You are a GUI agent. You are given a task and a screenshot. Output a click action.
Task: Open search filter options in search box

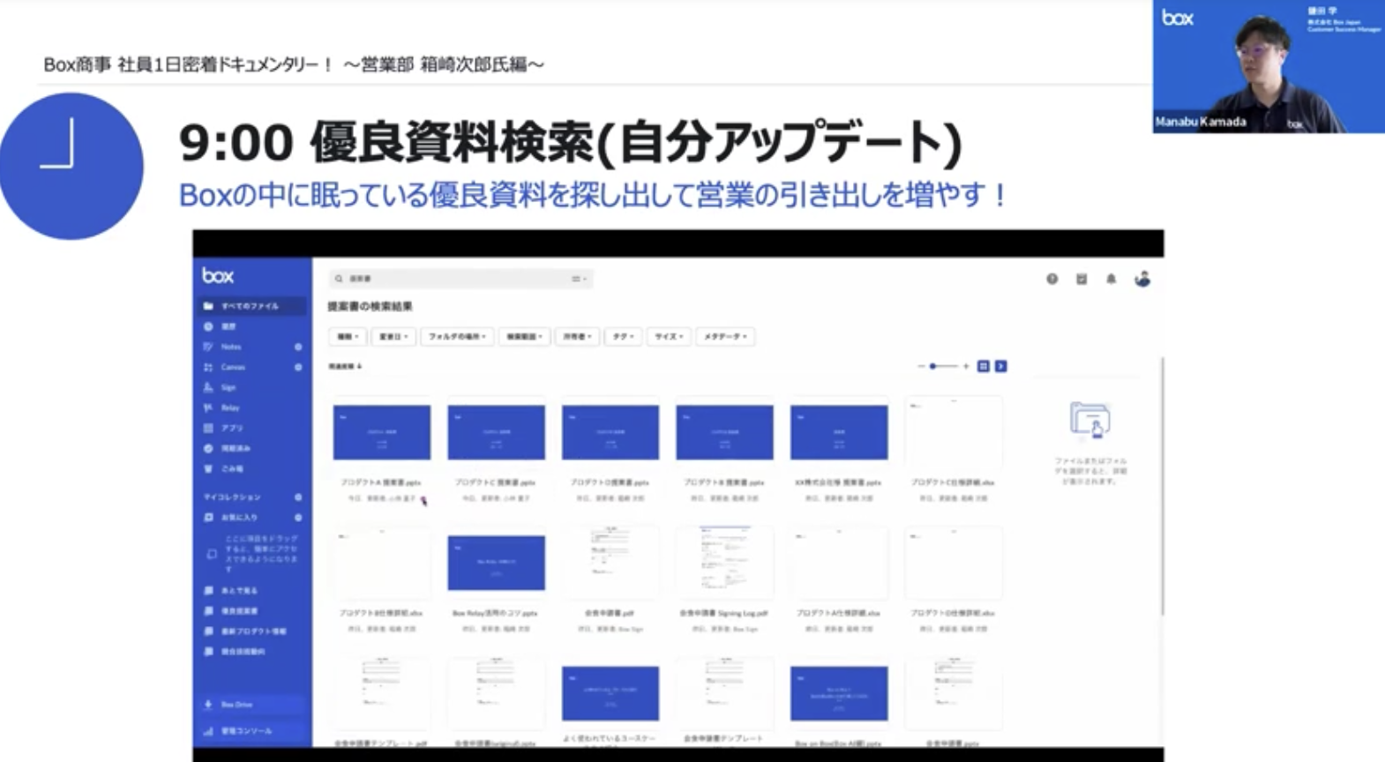[578, 279]
